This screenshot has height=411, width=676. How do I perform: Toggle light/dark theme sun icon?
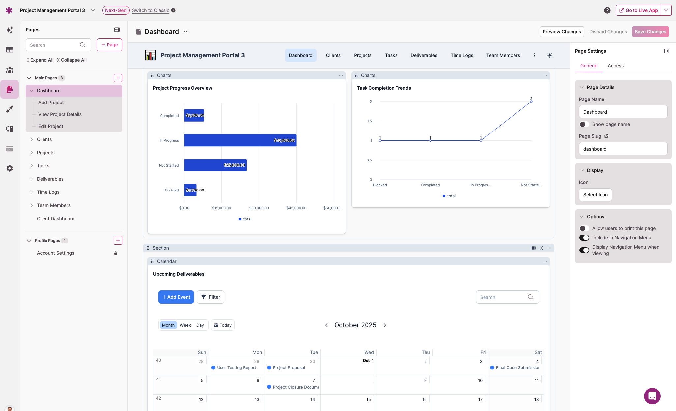point(550,55)
